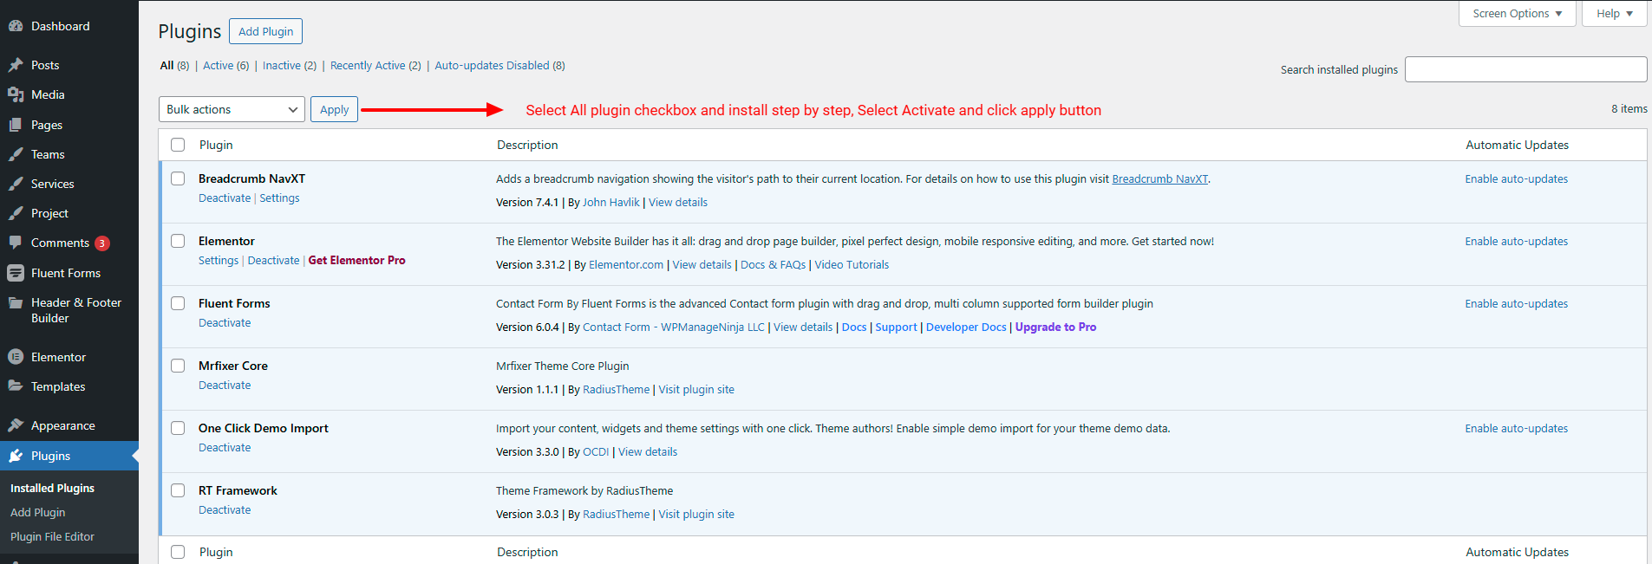1652x564 pixels.
Task: Open Elementor plugin Settings link
Action: 219,260
